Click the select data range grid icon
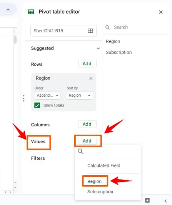 pyautogui.click(x=90, y=31)
